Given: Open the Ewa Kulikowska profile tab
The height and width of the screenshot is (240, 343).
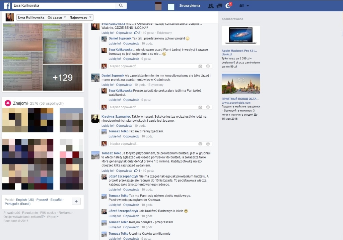Looking at the screenshot, I should click(x=31, y=17).
